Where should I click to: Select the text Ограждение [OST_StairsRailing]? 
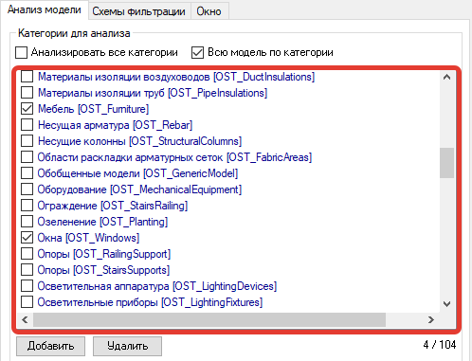click(x=113, y=206)
